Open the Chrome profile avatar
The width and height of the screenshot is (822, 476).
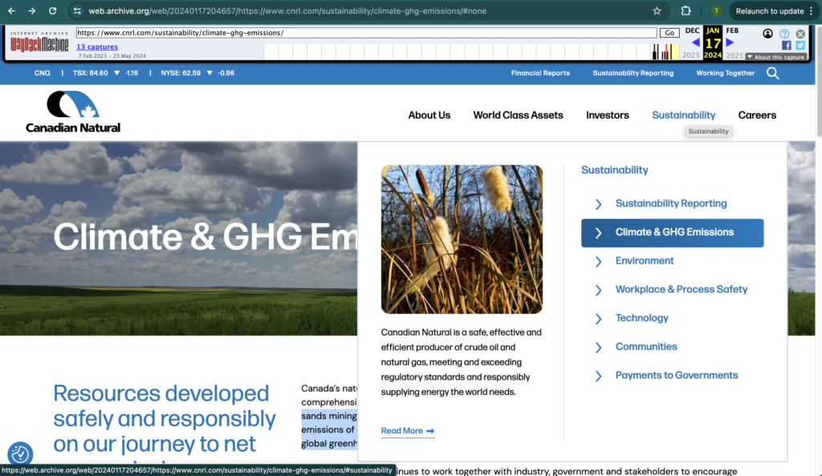716,11
